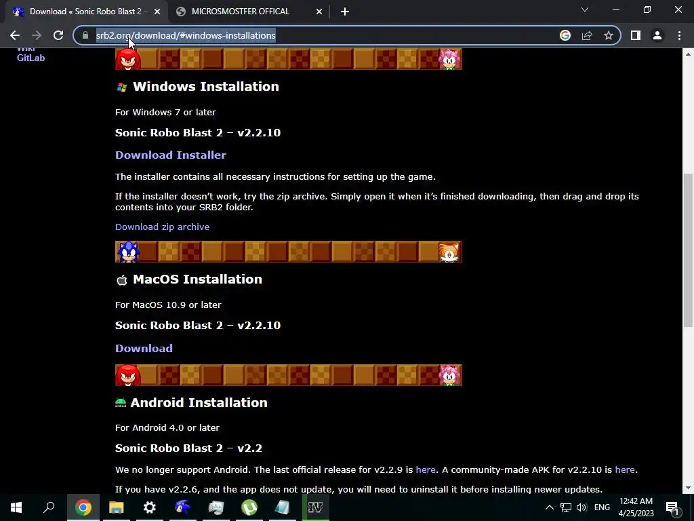694x521 pixels.
Task: Open the Windows Start menu
Action: point(16,507)
